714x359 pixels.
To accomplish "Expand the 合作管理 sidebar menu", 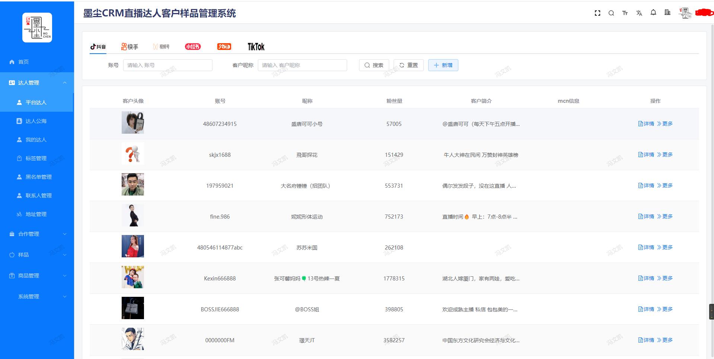I will 37,234.
